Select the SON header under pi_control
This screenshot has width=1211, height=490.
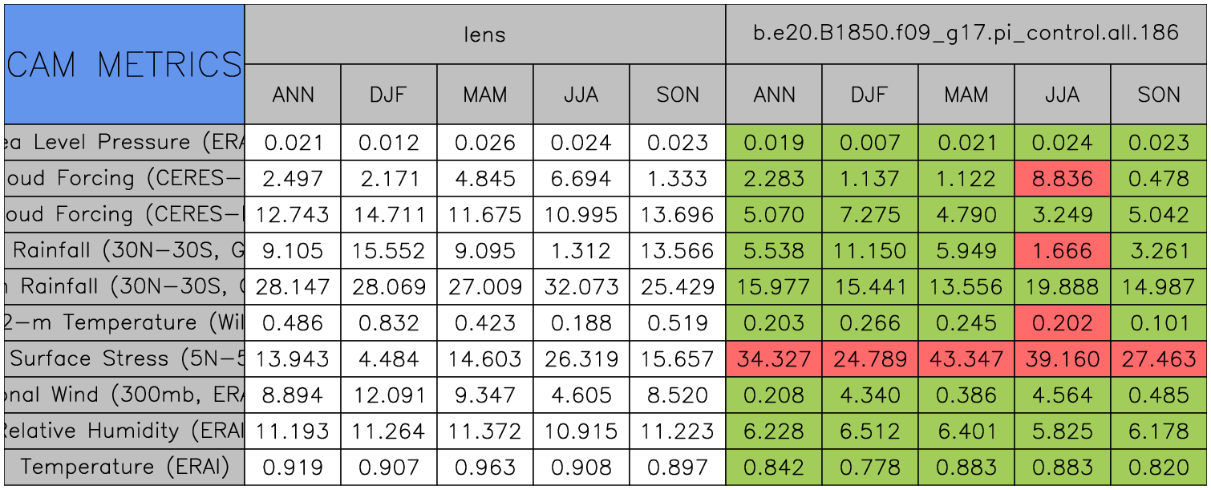(1158, 95)
